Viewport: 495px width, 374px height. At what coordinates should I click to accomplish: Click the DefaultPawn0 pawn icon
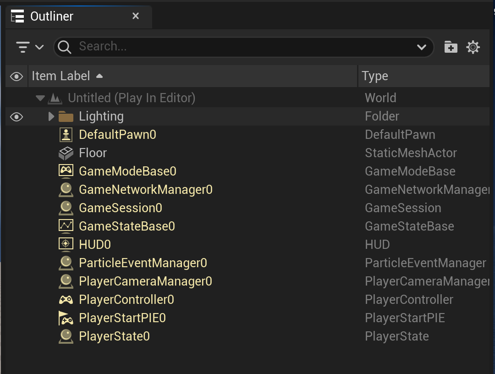pos(66,135)
